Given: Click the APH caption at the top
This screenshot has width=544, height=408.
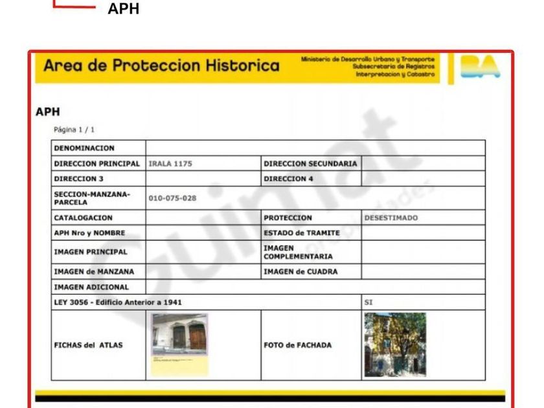Looking at the screenshot, I should point(124,8).
